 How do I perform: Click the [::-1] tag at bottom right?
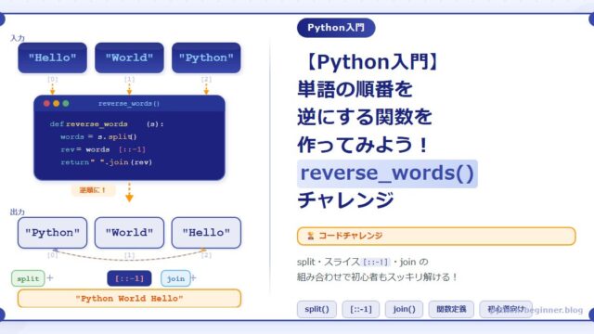tap(361, 309)
